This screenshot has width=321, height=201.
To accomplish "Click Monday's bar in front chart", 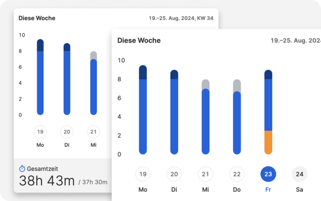I will (143, 111).
